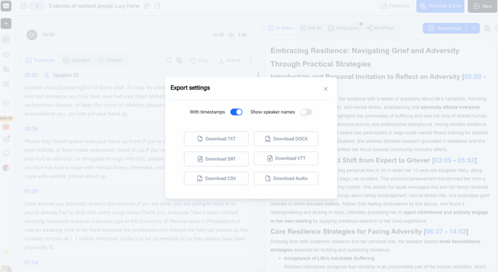
Task: Click the New button
Action: click(482, 6)
